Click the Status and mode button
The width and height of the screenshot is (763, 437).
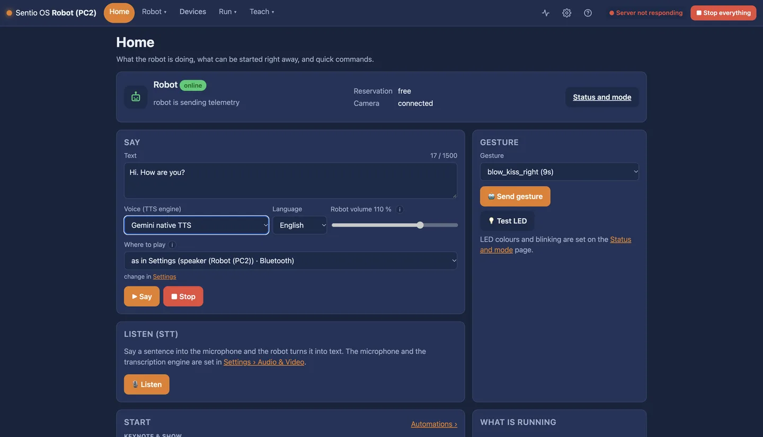602,97
